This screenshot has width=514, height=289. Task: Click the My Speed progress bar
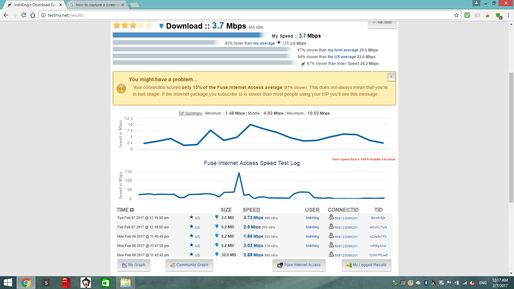tap(190, 35)
